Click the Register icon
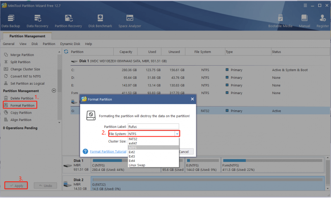331x199 pixels. 322,18
